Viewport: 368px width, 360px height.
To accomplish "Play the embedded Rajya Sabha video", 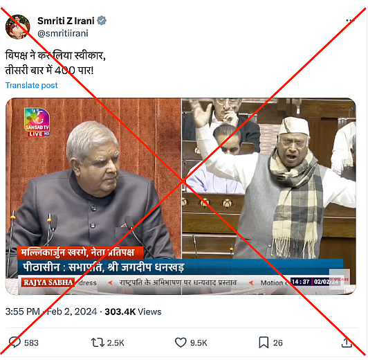I will tap(181, 197).
